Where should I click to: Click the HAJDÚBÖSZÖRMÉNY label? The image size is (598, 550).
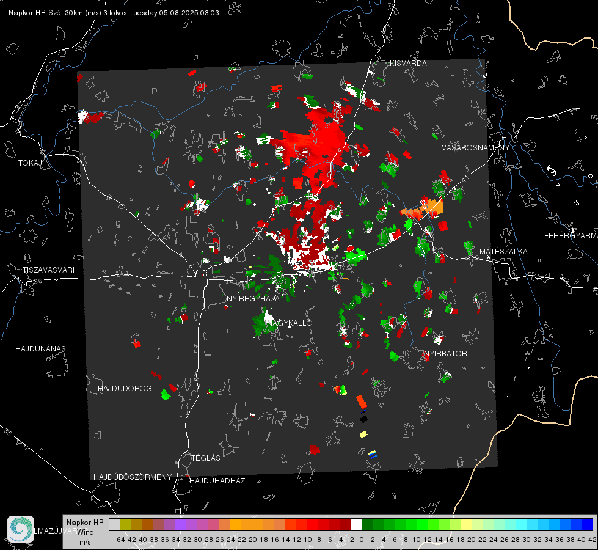coord(133,477)
